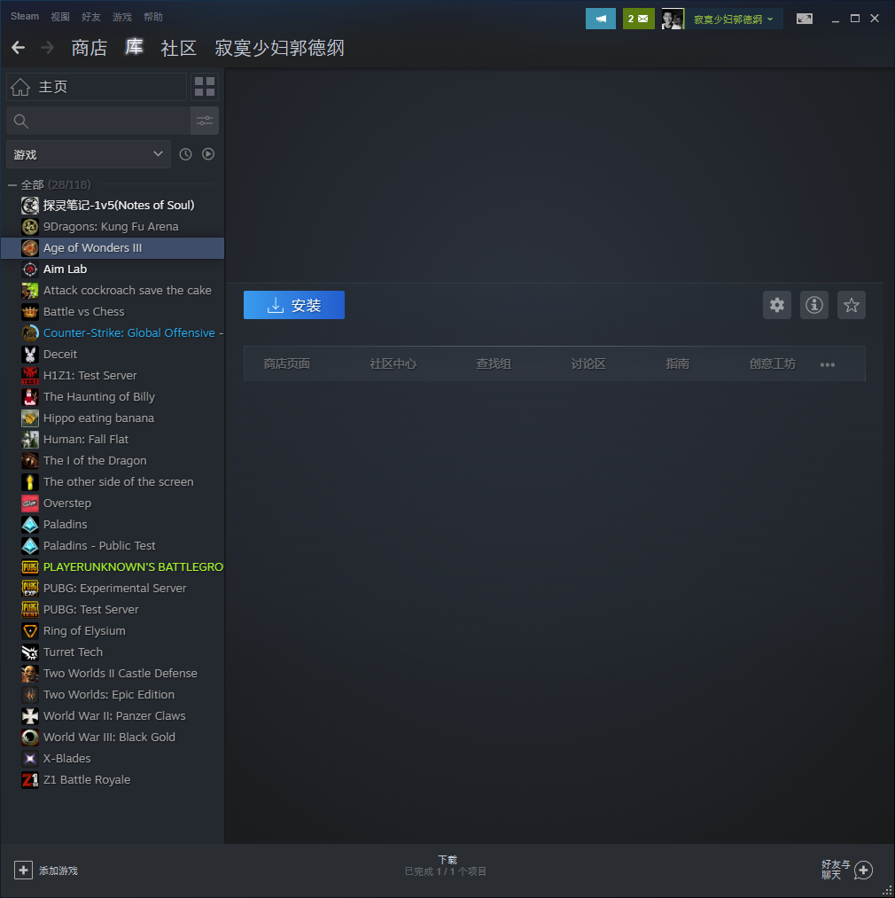The image size is (895, 898).
Task: Click Ring of Elysium icon
Action: (x=30, y=631)
